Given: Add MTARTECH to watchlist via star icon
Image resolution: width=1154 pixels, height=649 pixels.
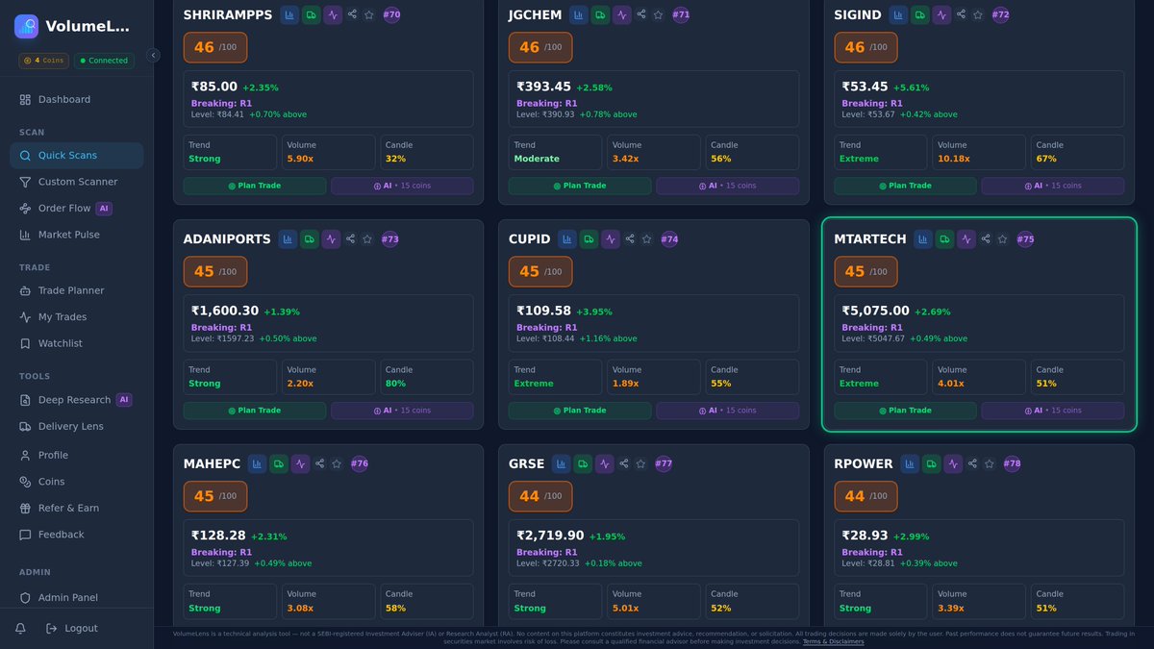Looking at the screenshot, I should click(x=1000, y=238).
